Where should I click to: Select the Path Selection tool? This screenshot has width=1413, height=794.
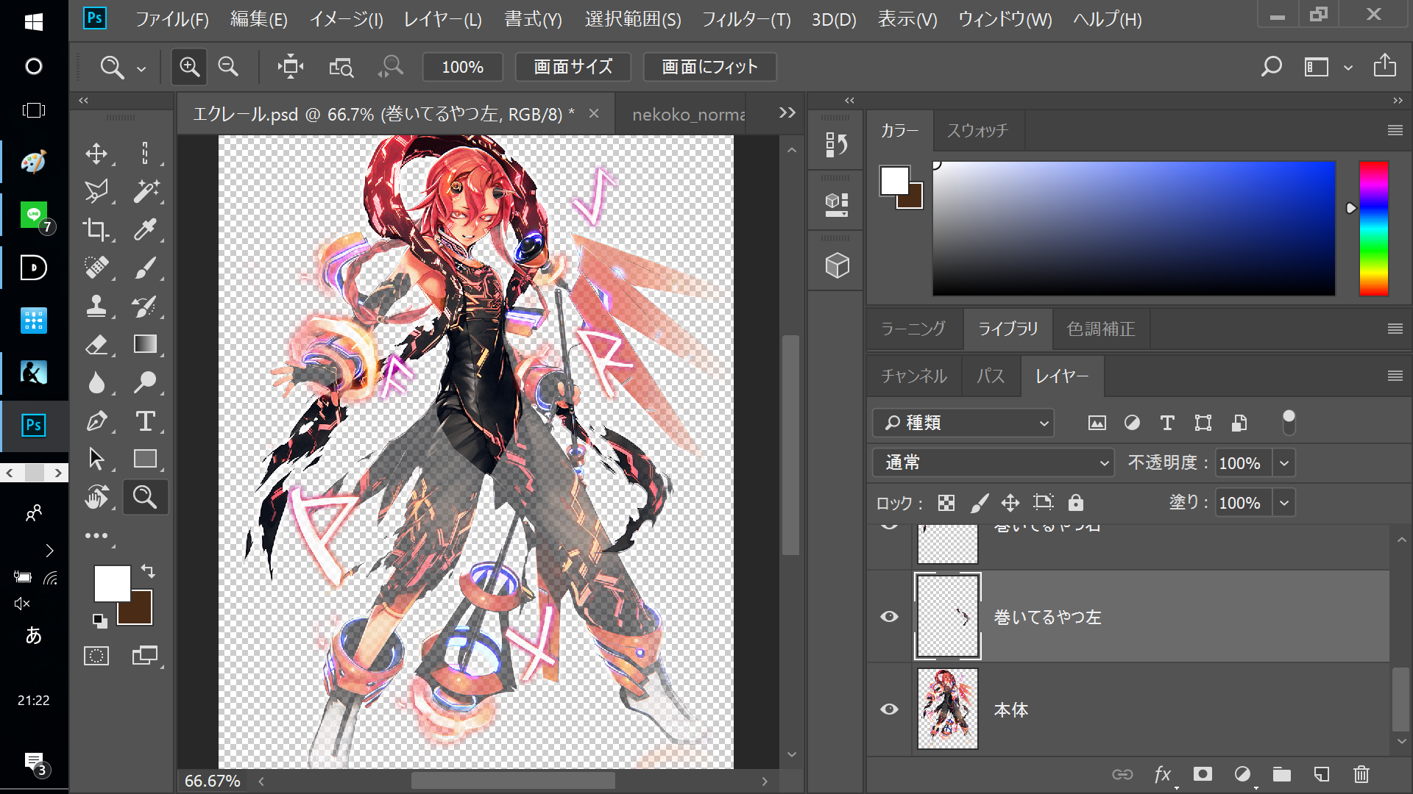point(96,459)
